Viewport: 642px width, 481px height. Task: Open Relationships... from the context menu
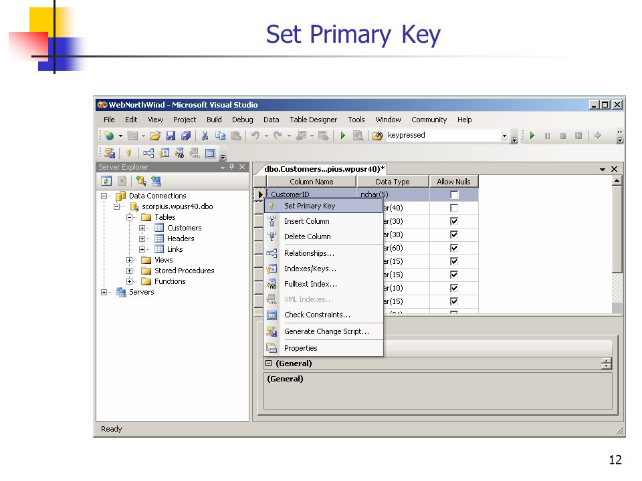click(x=324, y=253)
